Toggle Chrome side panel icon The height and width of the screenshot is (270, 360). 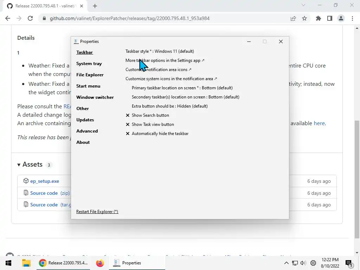pyautogui.click(x=330, y=18)
